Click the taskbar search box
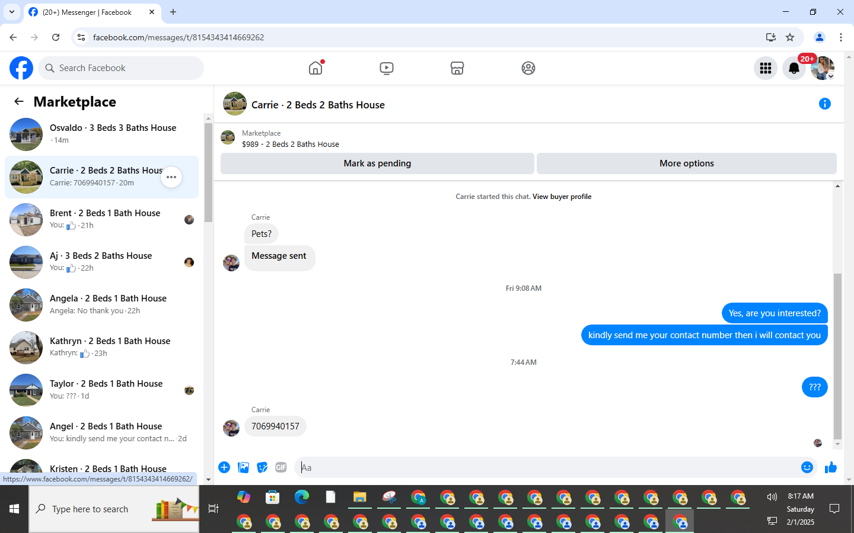The width and height of the screenshot is (854, 533). (114, 509)
